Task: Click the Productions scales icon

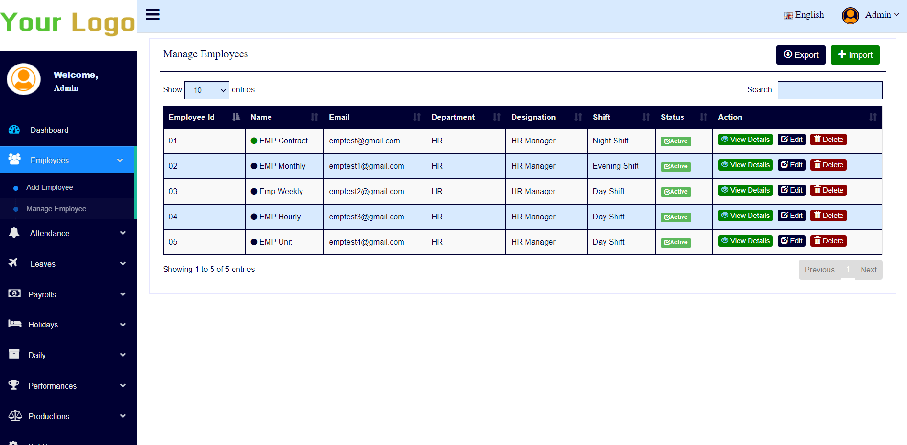Action: (14, 416)
